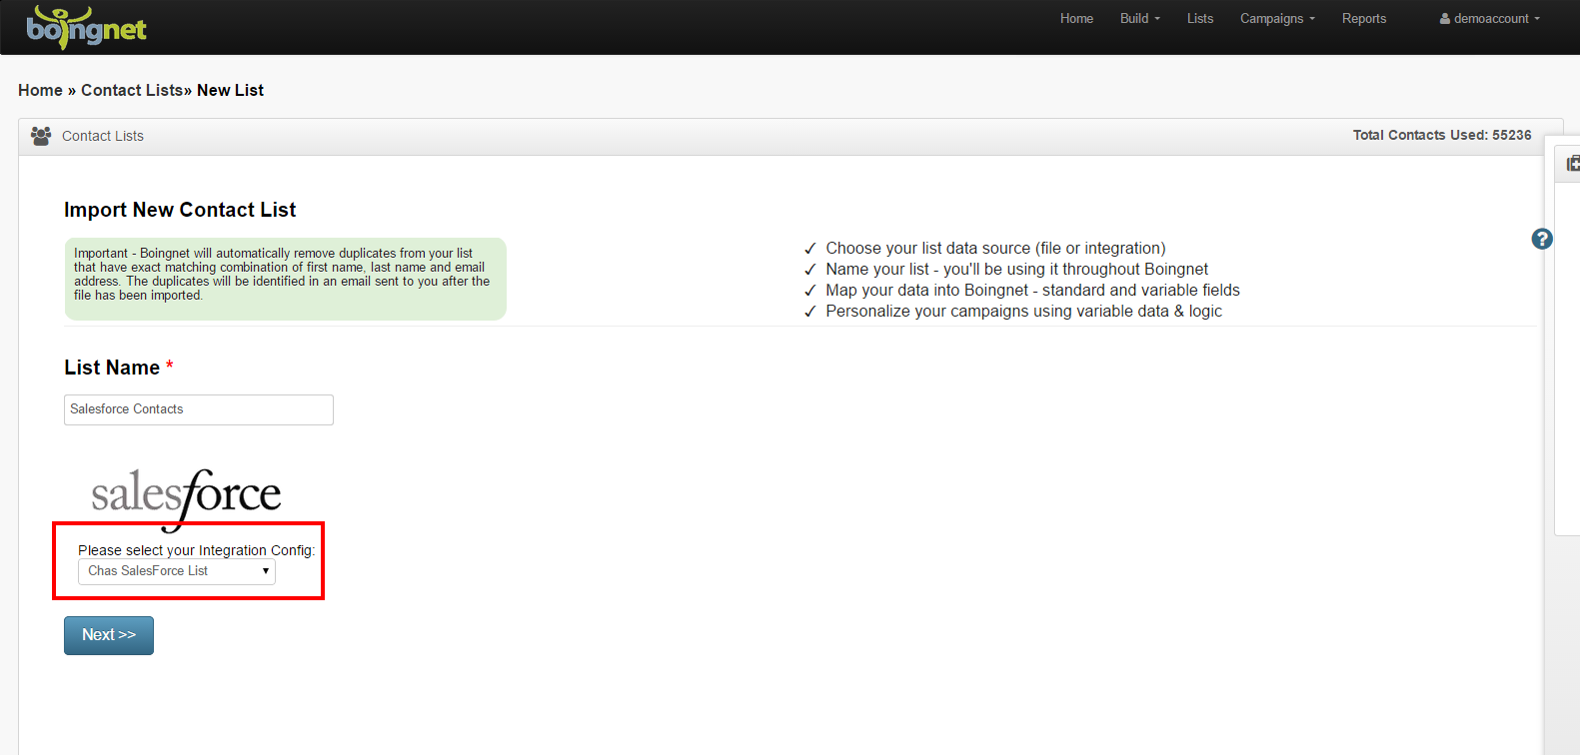Open the Integration Config dropdown
Viewport: 1580px width, 755px height.
[177, 571]
